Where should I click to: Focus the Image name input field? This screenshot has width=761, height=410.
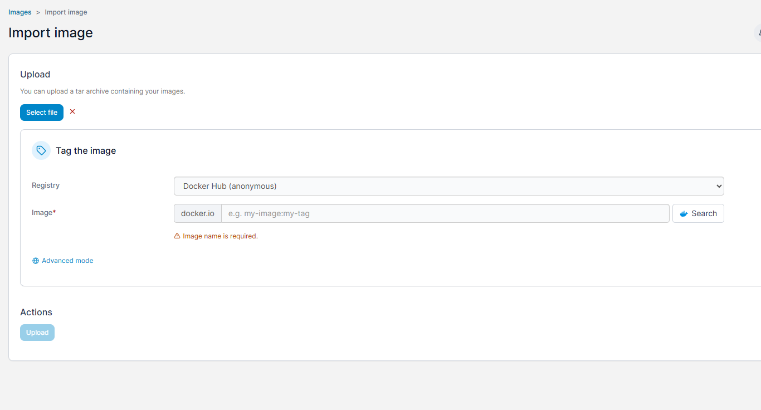(x=445, y=213)
